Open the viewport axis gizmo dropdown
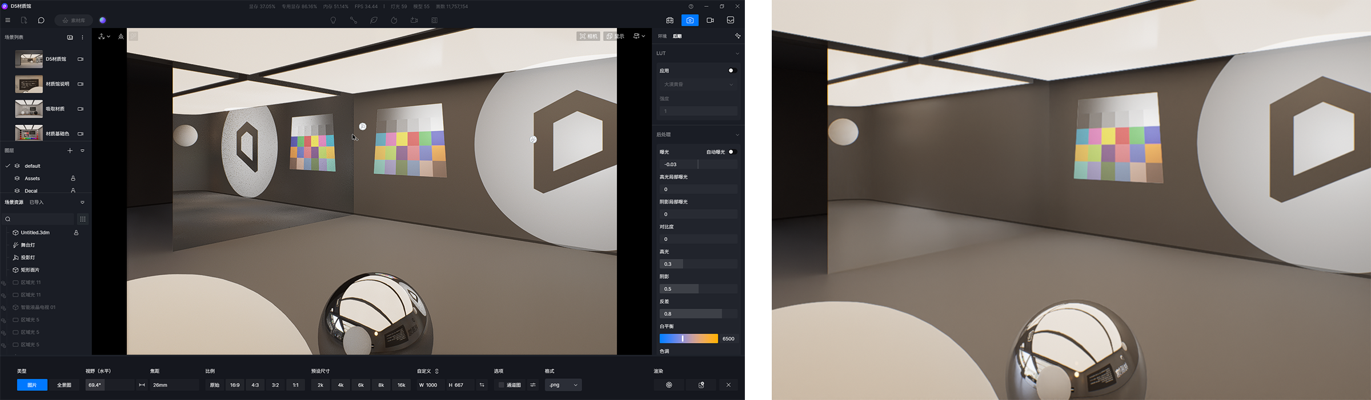Image resolution: width=1371 pixels, height=400 pixels. click(104, 36)
